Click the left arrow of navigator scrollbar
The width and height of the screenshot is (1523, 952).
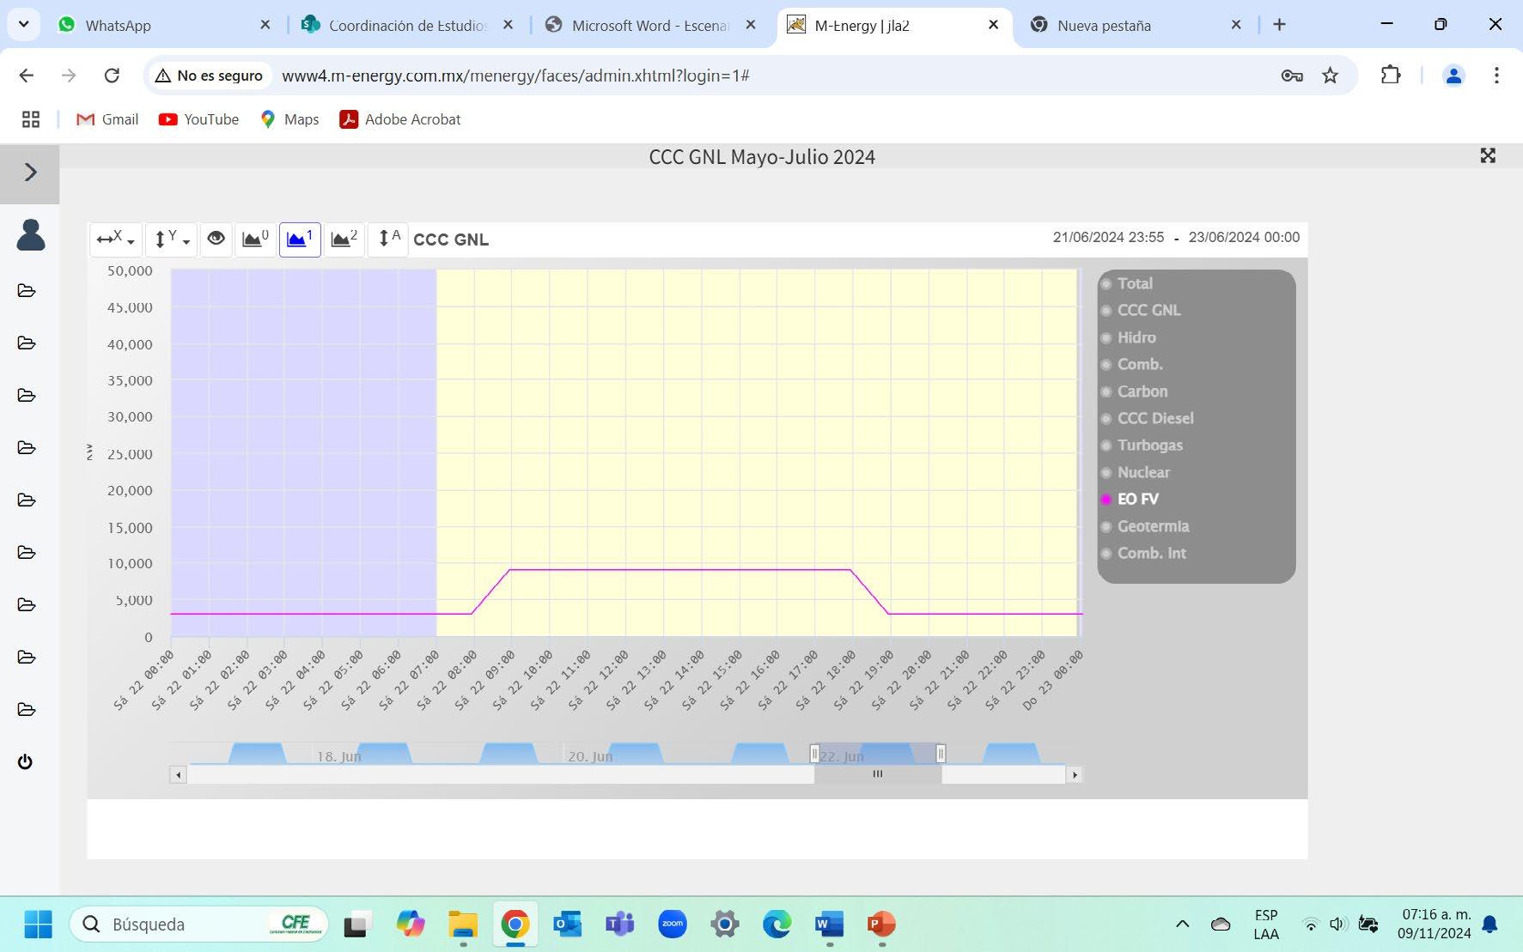tap(179, 774)
